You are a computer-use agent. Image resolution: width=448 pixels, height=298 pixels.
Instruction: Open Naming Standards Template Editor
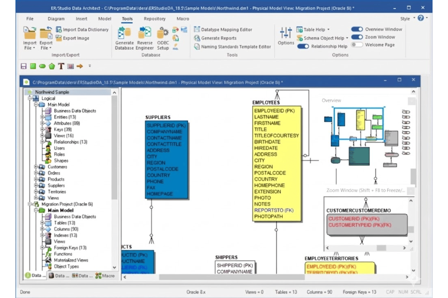click(x=232, y=47)
